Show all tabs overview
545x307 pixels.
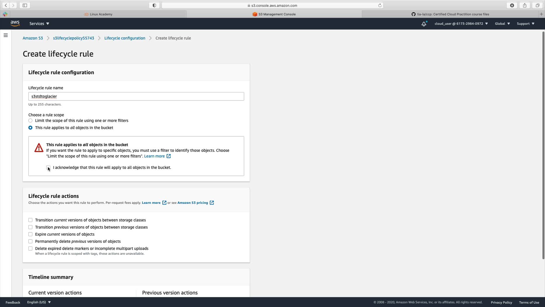(537, 5)
